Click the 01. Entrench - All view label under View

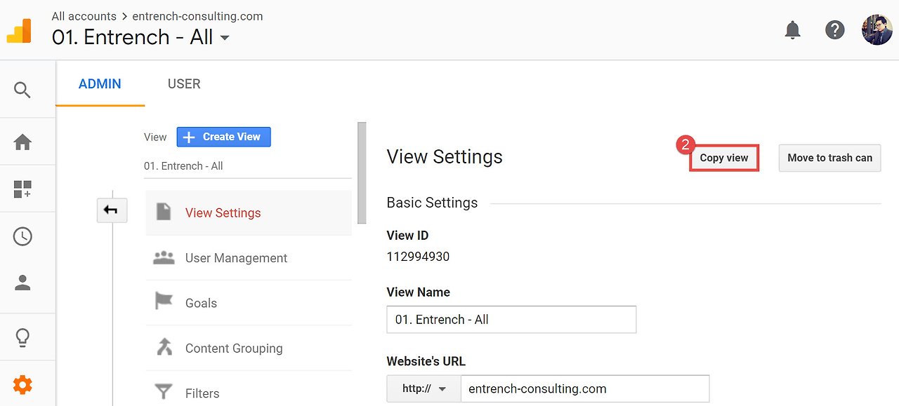click(x=183, y=166)
